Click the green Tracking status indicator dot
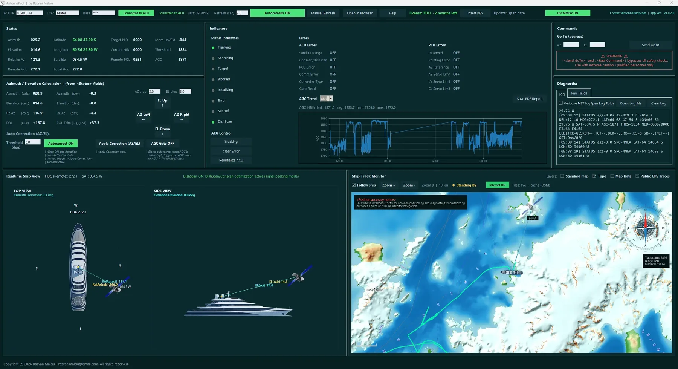This screenshot has height=369, width=678. click(213, 48)
